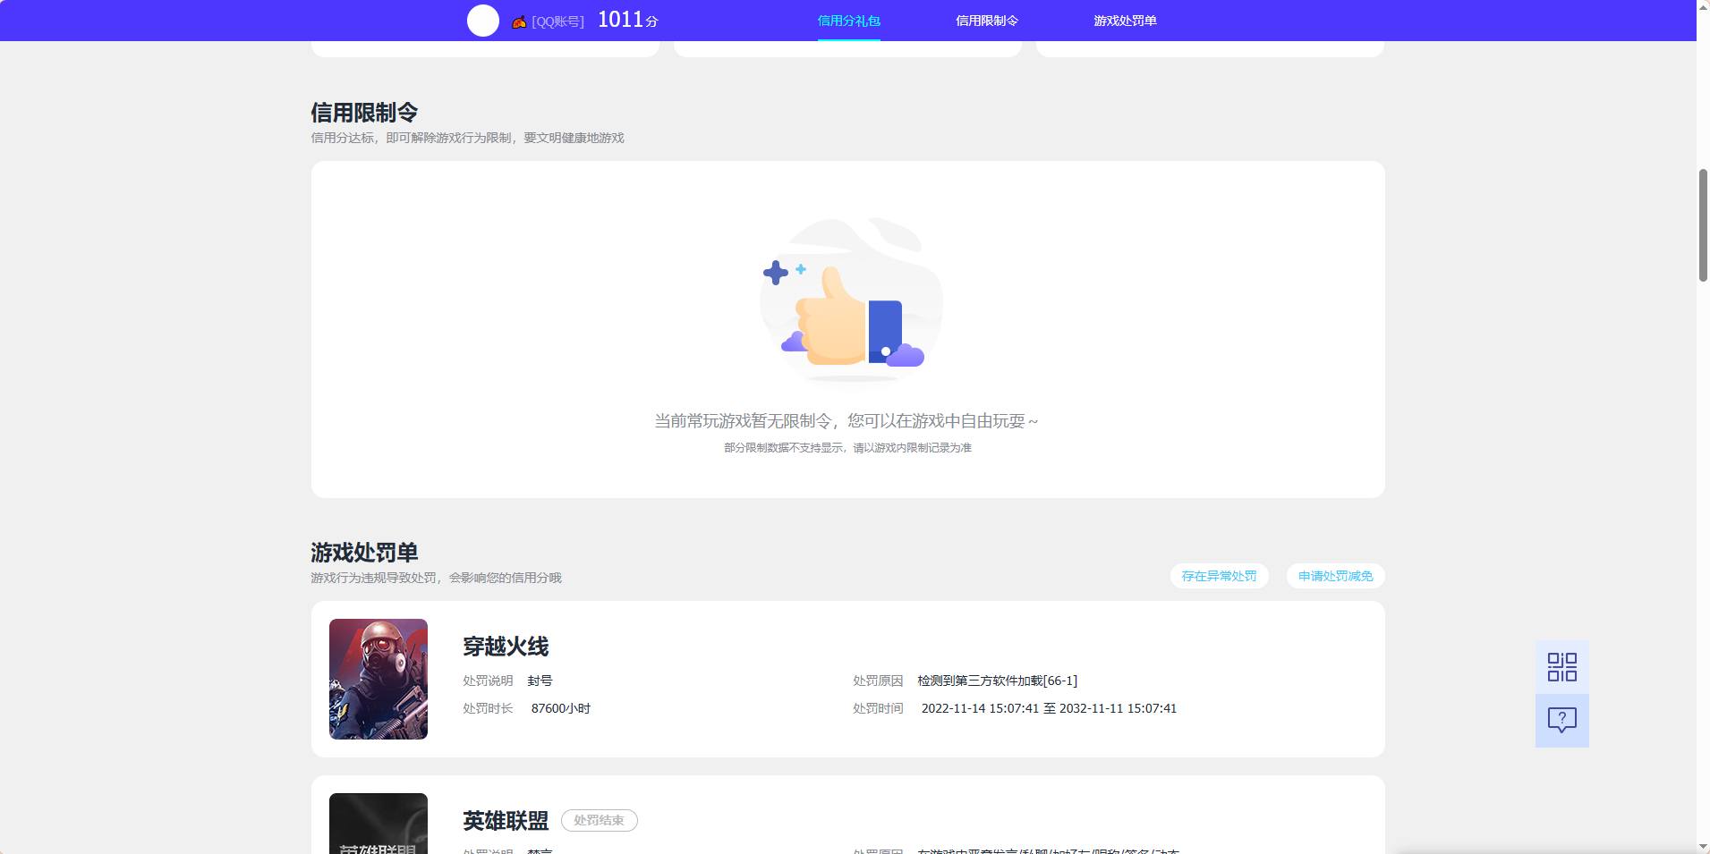This screenshot has height=854, width=1710.
Task: Click the 英雄联盟 title text
Action: [x=506, y=821]
